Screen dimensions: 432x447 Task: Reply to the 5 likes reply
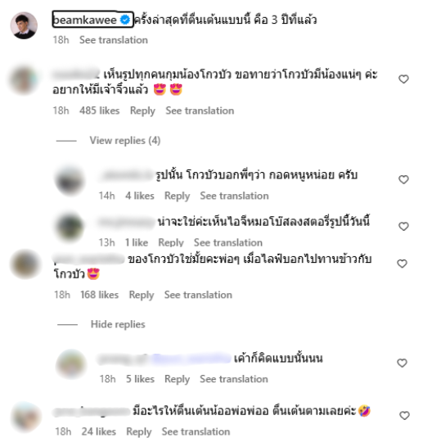[x=177, y=379]
